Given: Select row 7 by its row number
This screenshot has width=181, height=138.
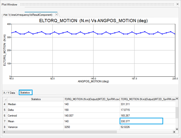Looking at the screenshot, I should 5,121.
